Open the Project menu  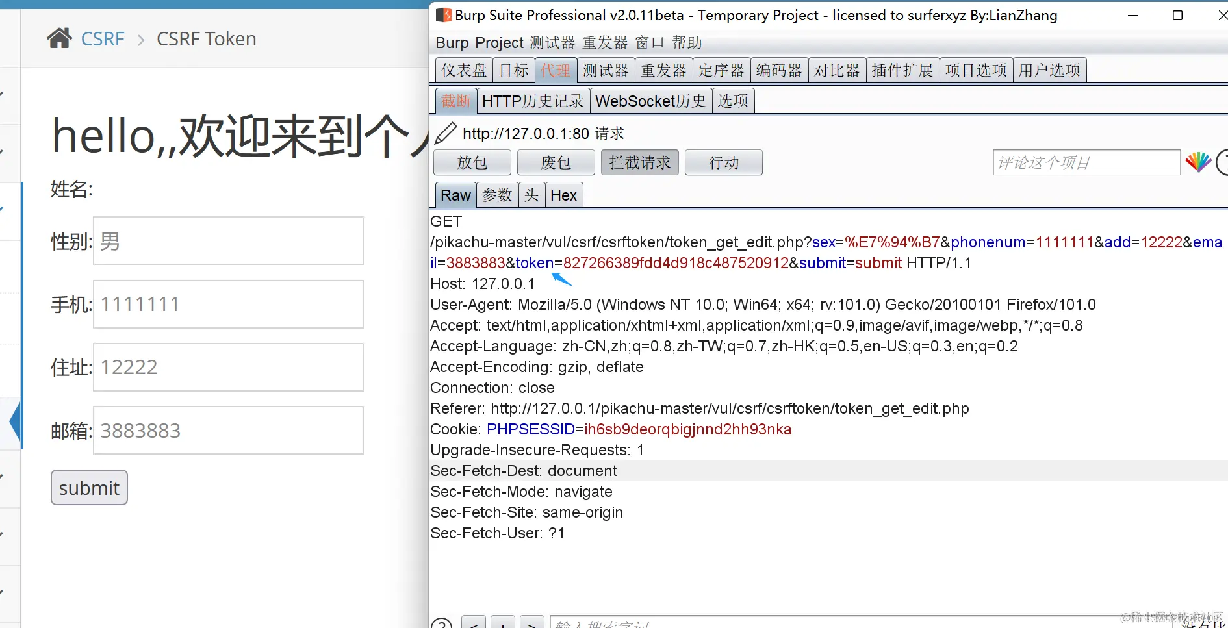tap(499, 43)
